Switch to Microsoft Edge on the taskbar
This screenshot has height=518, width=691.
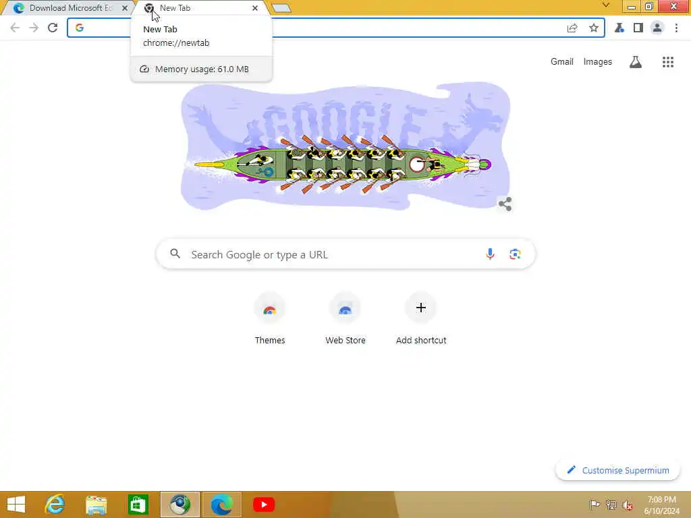click(221, 505)
